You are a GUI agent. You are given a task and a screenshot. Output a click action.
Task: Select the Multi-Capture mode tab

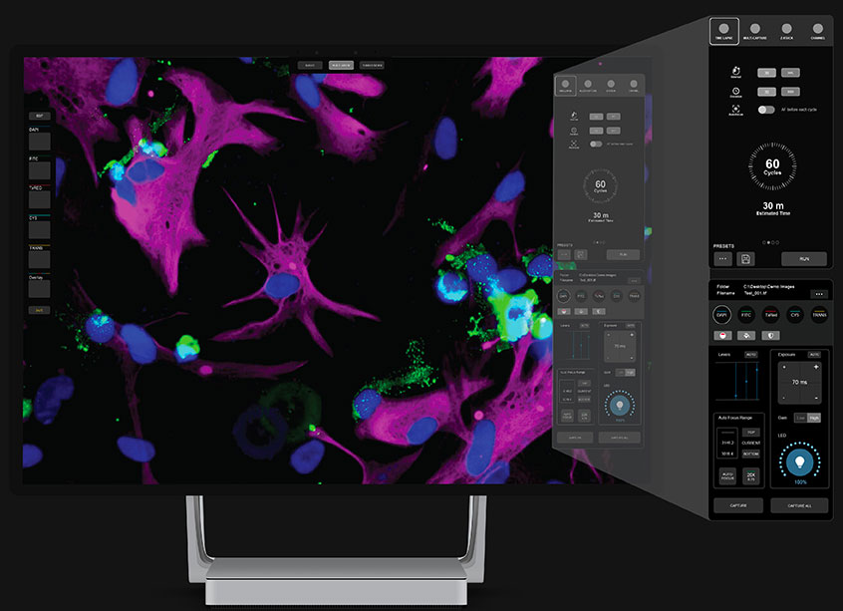[754, 32]
